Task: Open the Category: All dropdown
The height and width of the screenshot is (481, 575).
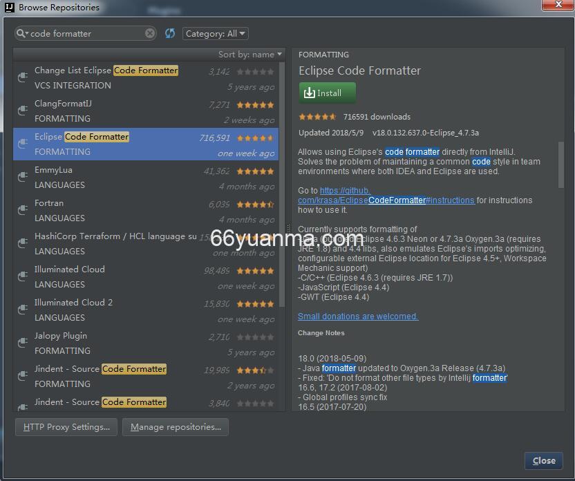Action: [x=215, y=33]
